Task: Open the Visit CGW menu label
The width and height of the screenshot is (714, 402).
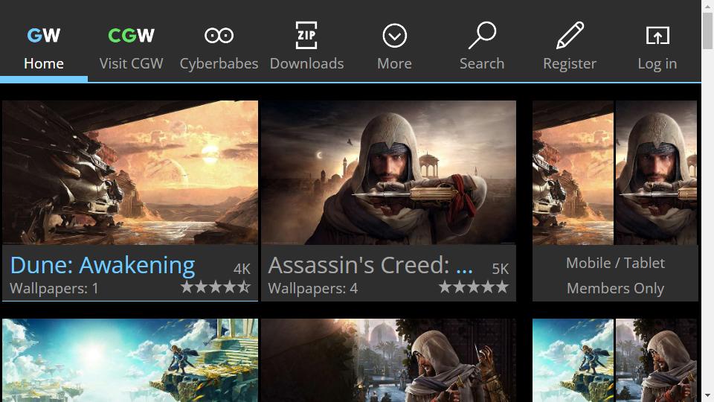Action: 131,63
